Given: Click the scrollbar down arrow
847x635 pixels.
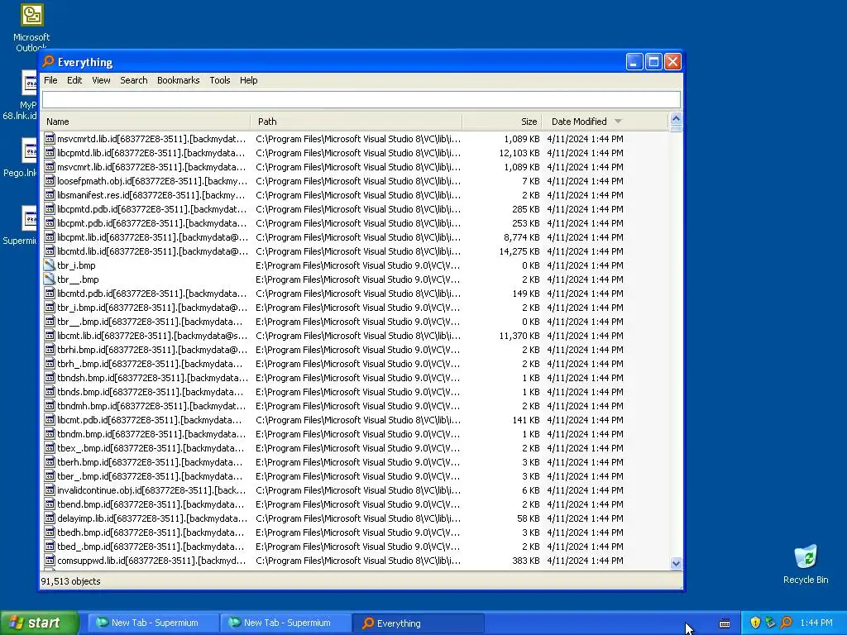Looking at the screenshot, I should point(676,563).
